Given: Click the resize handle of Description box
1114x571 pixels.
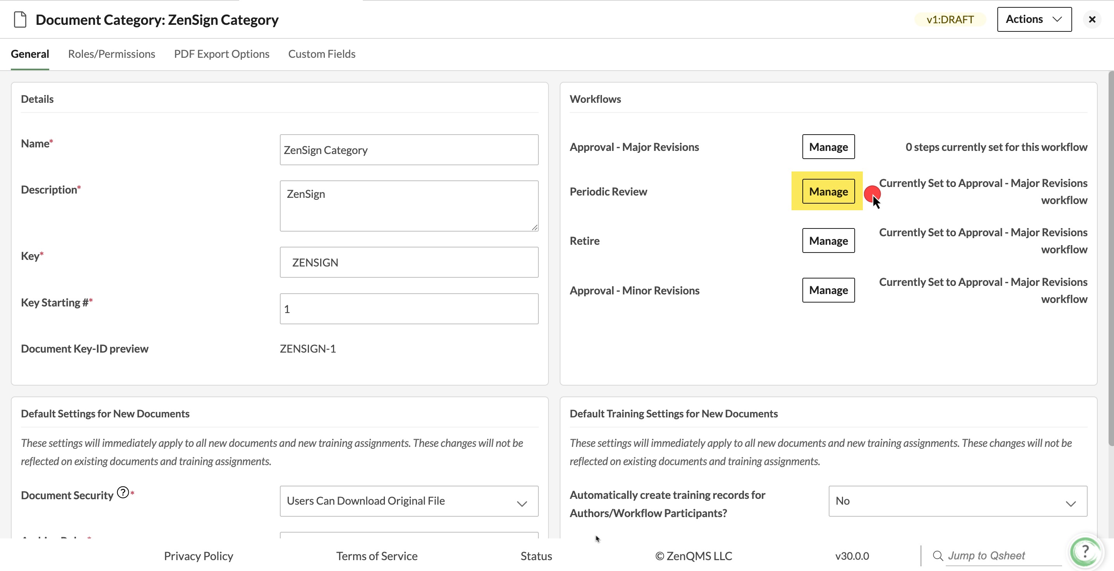Looking at the screenshot, I should pyautogui.click(x=535, y=227).
